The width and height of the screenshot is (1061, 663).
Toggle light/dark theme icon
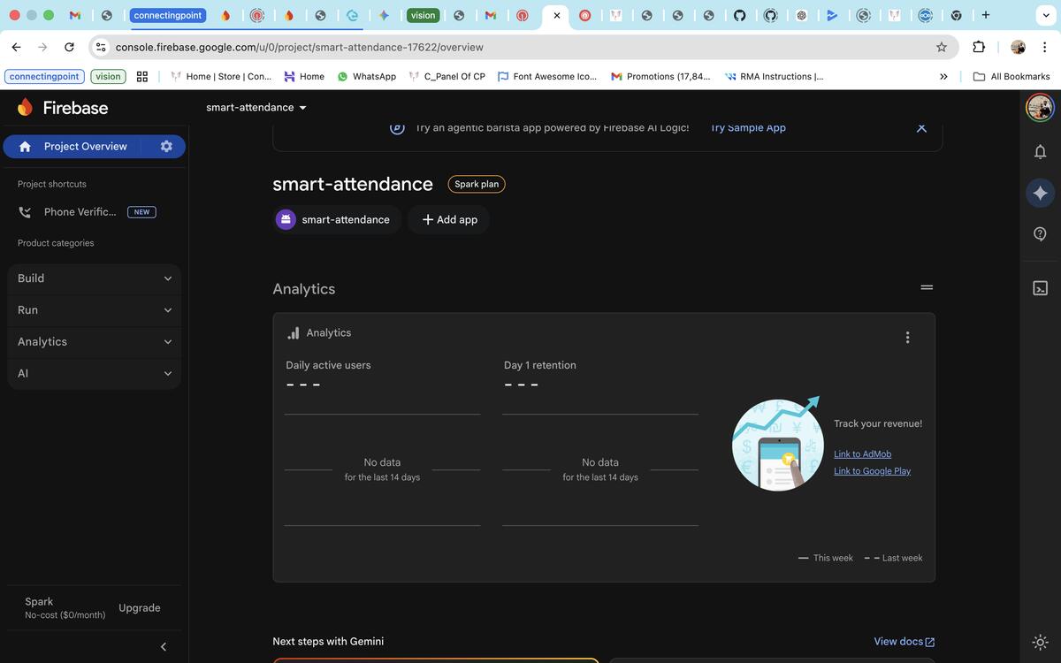(x=1040, y=642)
